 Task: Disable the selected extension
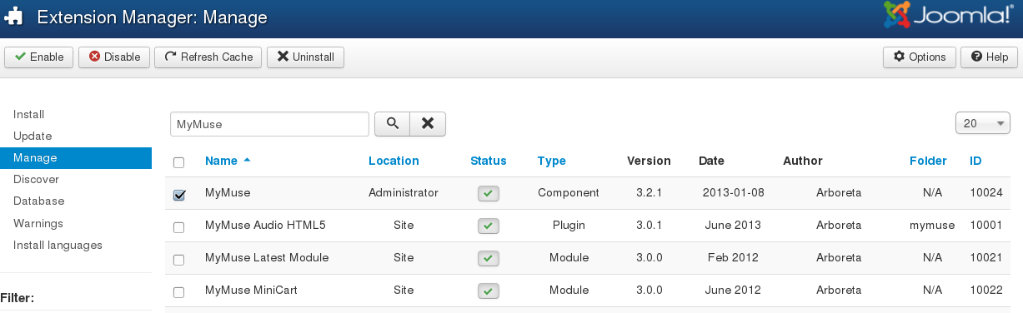click(x=114, y=57)
